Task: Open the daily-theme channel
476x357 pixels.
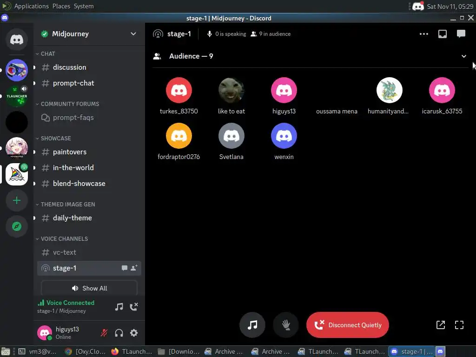Action: tap(89, 218)
